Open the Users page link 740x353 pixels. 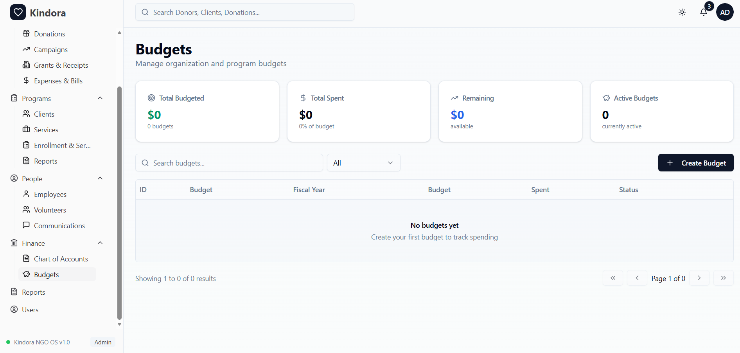(x=30, y=310)
